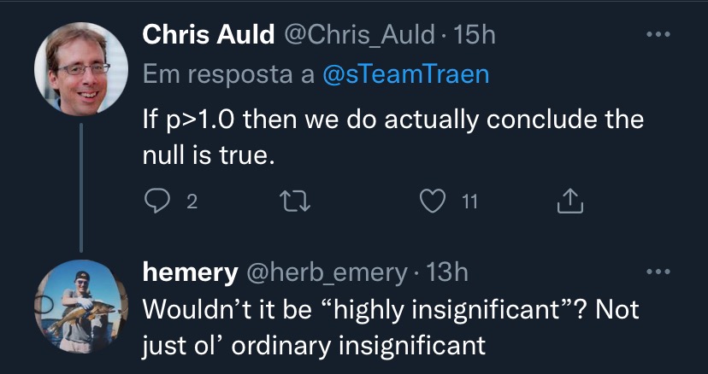The image size is (708, 374).
Task: Click the Chris Auld display name
Action: [x=208, y=35]
